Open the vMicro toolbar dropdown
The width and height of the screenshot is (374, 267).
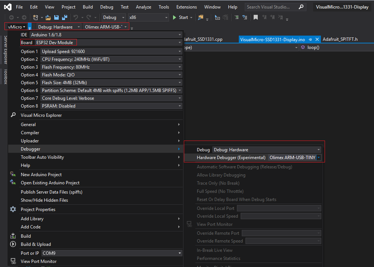(x=16, y=27)
